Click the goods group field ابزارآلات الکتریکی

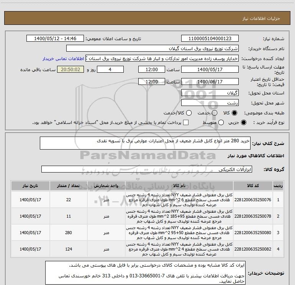pyautogui.click(x=147, y=169)
